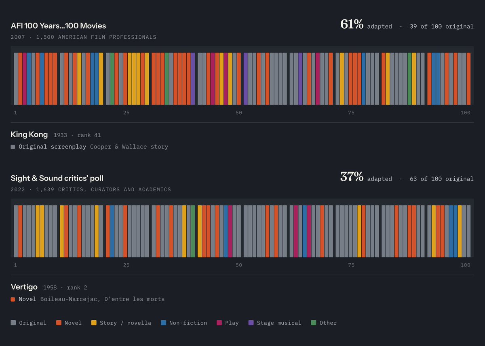Click the '61%' adapted figure
Viewport: 485px width, 346px height.
pos(352,25)
